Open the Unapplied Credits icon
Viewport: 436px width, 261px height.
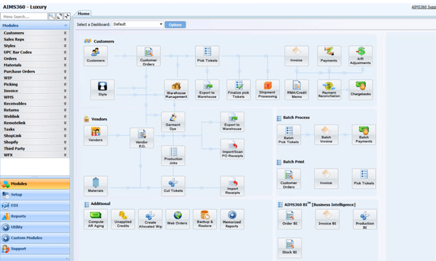coord(123,219)
